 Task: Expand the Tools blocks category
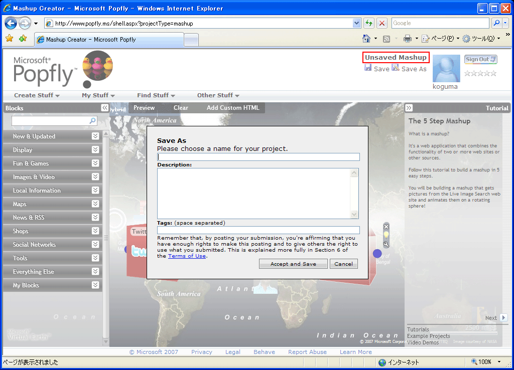pyautogui.click(x=95, y=258)
